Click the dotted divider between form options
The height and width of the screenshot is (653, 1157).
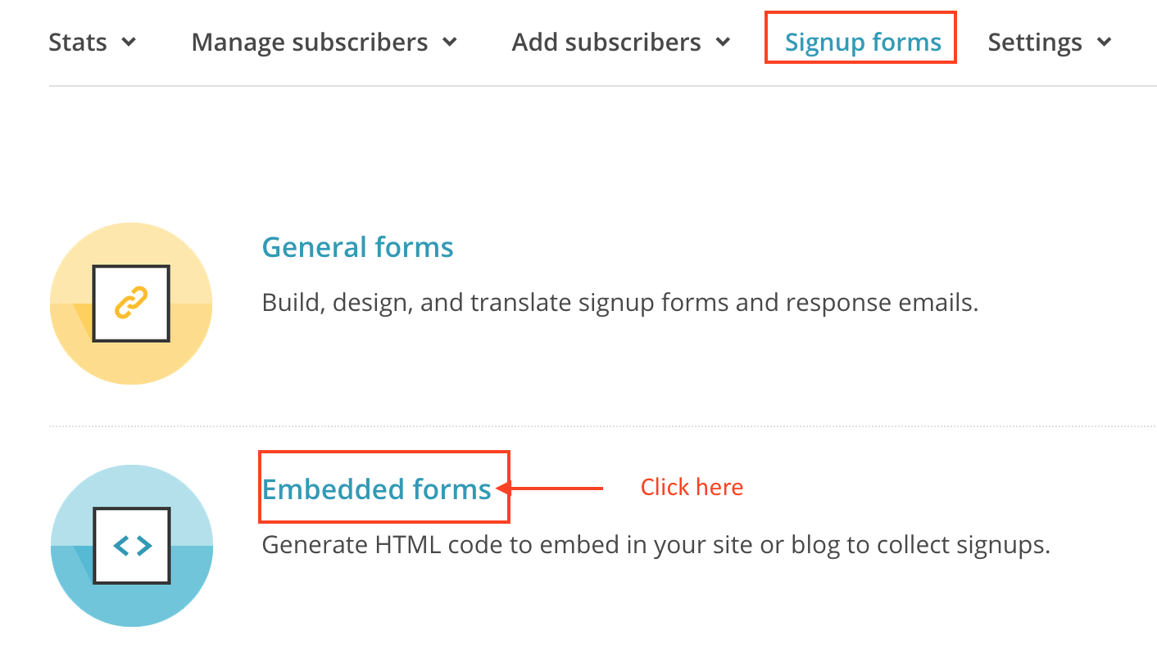602,426
